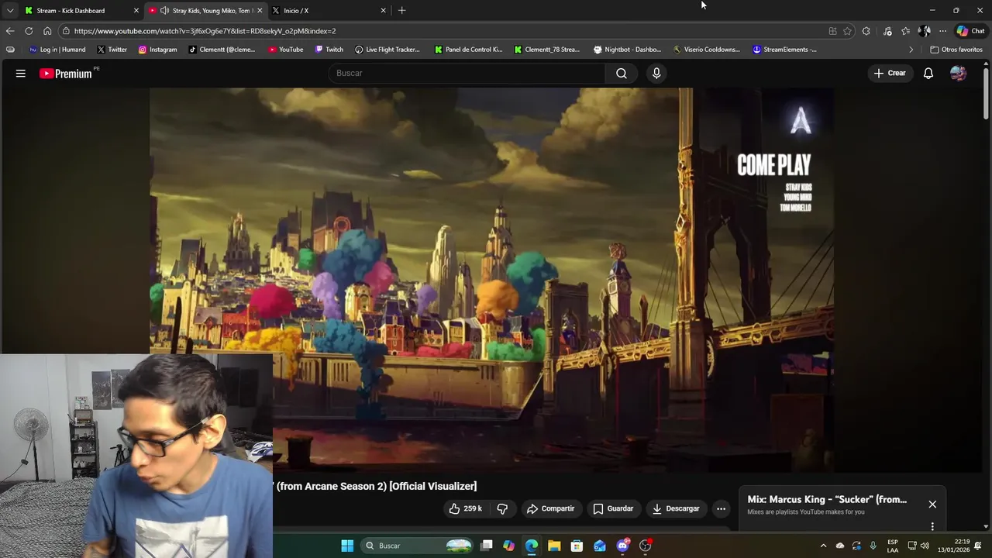992x558 pixels.
Task: Open Copilot app on taskbar
Action: coord(508,546)
